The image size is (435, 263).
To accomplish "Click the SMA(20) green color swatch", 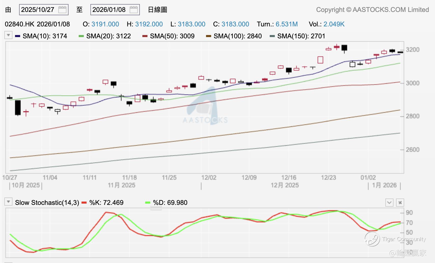I will point(81,36).
